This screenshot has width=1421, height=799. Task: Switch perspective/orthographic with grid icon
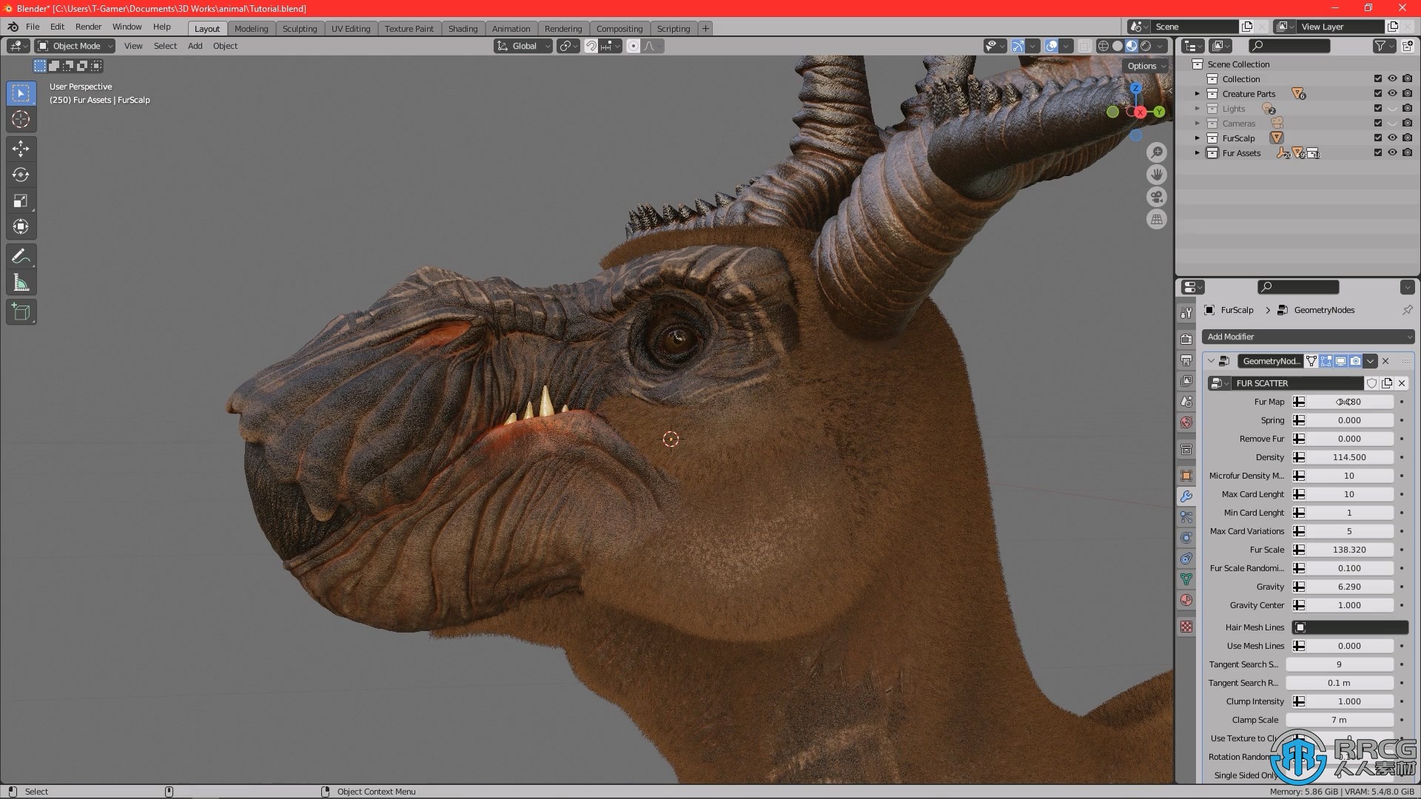[x=1156, y=219]
